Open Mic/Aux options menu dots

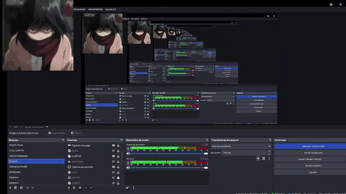(128, 163)
